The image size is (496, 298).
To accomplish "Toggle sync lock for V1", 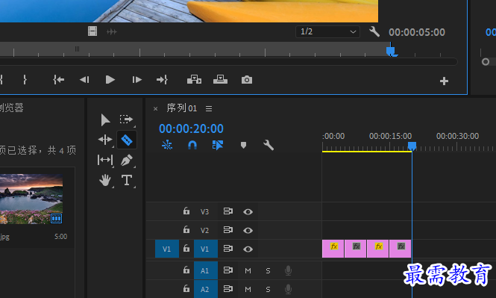I will tap(228, 248).
